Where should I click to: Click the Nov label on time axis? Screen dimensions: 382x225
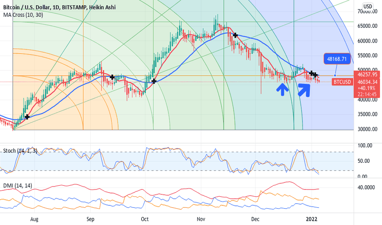(x=201, y=219)
